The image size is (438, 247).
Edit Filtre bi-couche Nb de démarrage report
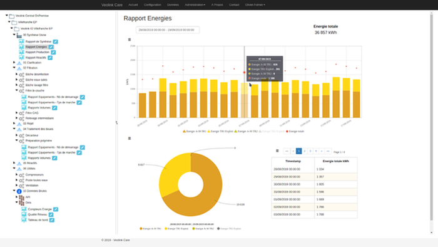[83, 97]
